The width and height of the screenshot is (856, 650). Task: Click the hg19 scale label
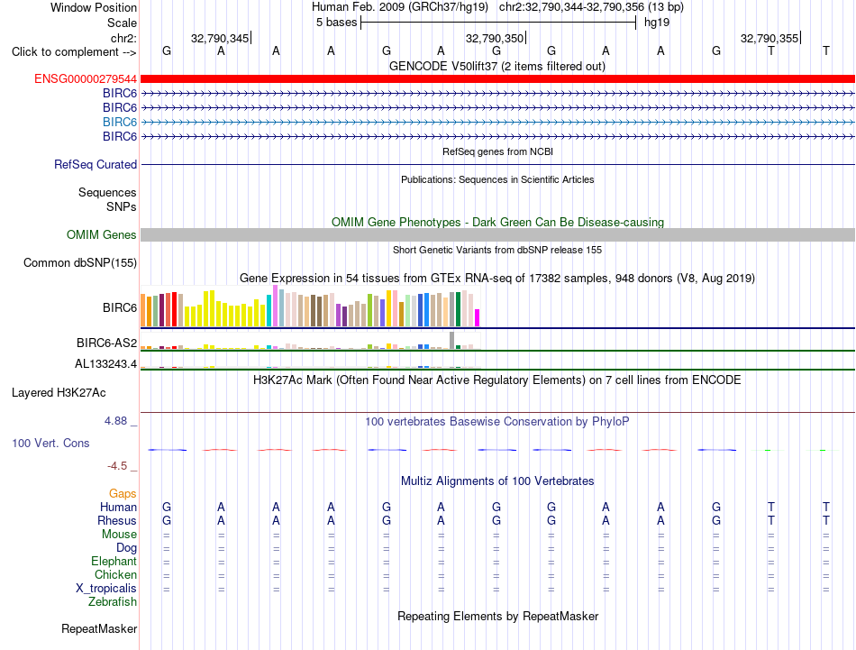click(657, 23)
